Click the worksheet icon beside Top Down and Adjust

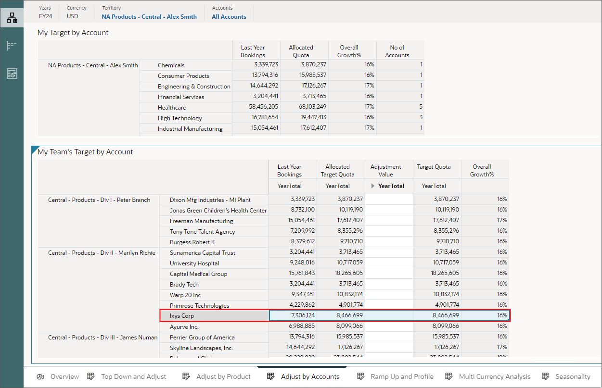[x=91, y=376]
